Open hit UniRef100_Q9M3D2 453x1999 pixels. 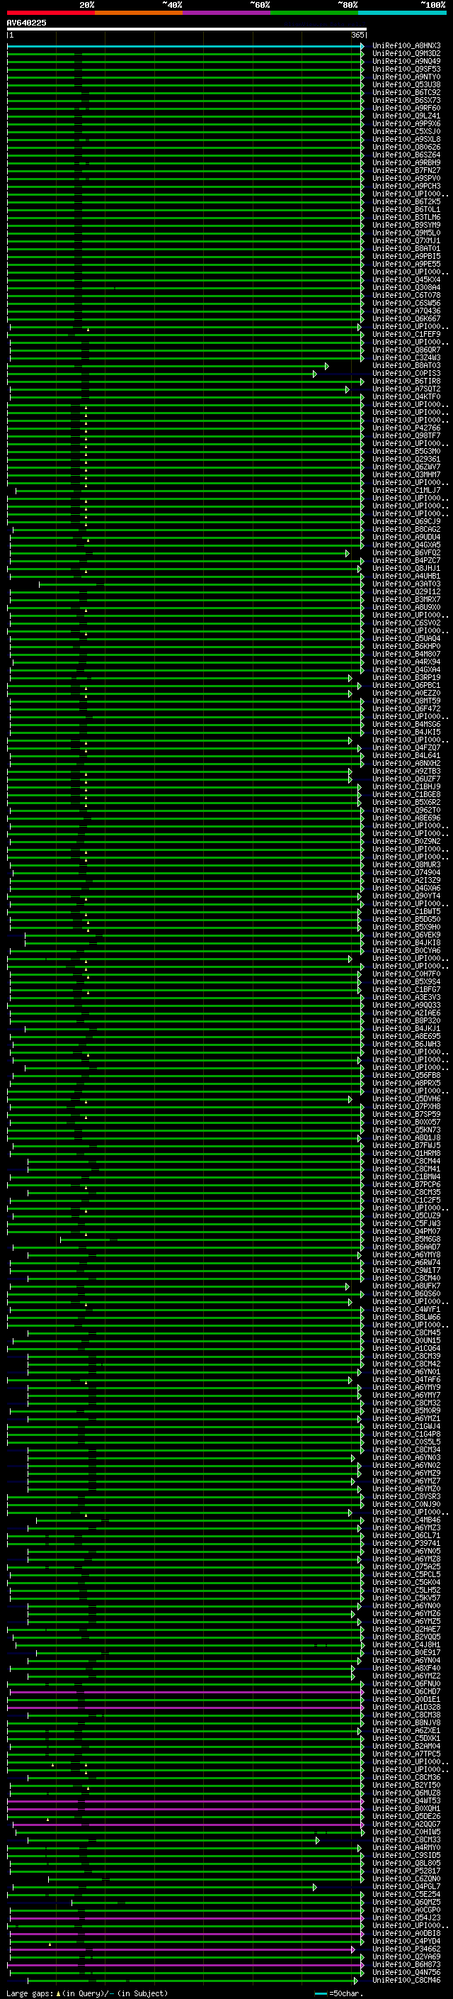(406, 54)
